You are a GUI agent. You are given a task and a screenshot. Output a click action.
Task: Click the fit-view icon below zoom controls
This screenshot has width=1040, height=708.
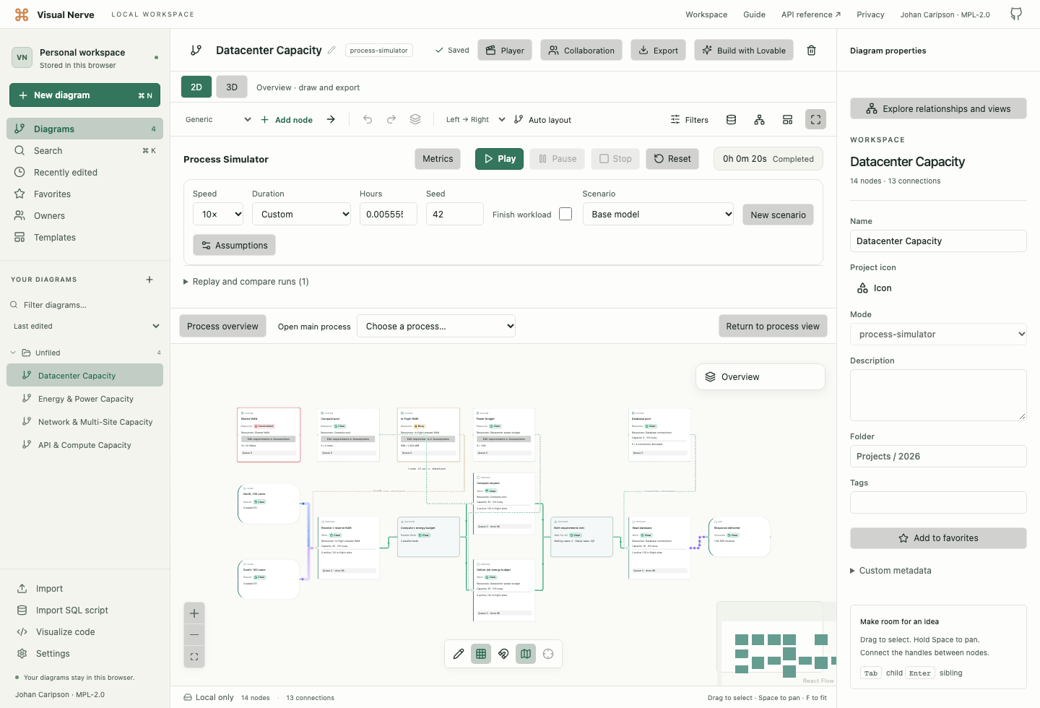tap(194, 657)
